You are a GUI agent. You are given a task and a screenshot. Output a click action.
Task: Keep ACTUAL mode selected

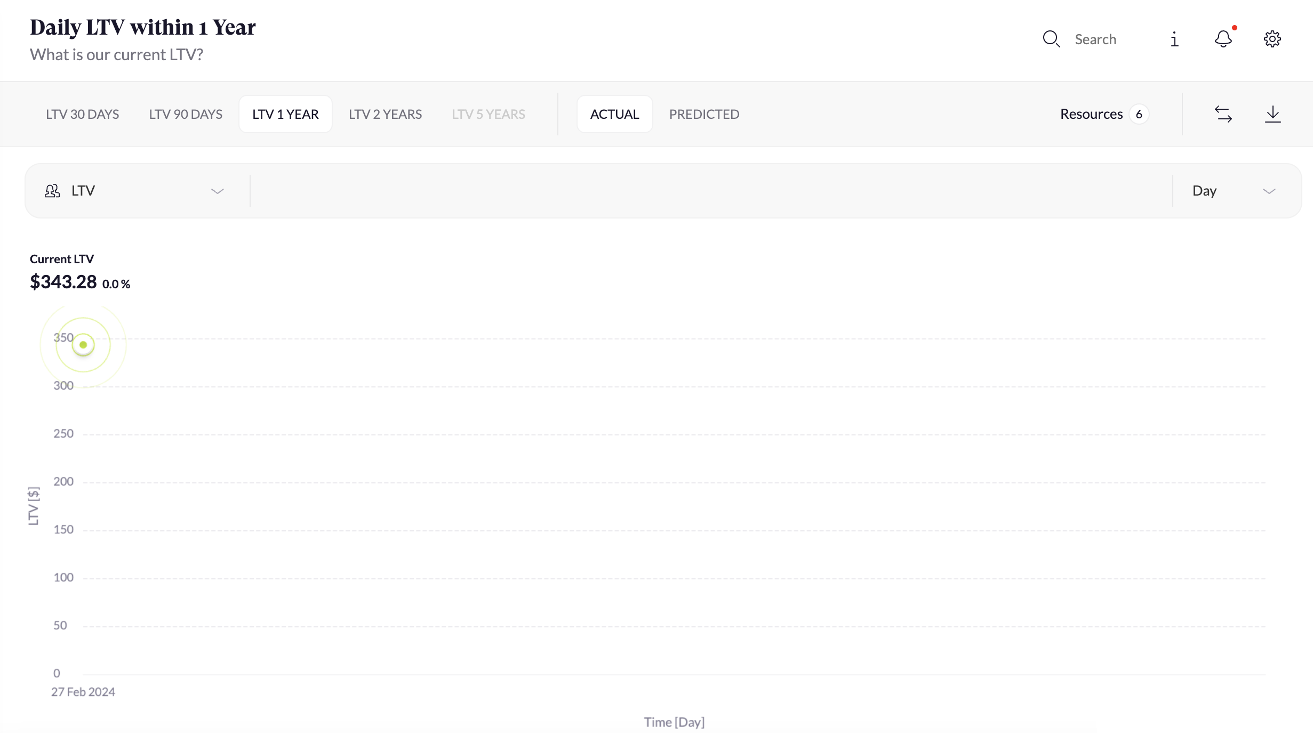coord(614,114)
